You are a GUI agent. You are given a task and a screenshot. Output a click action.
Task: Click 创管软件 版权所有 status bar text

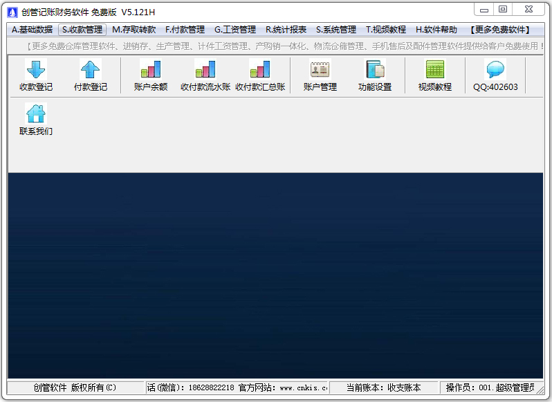point(75,387)
